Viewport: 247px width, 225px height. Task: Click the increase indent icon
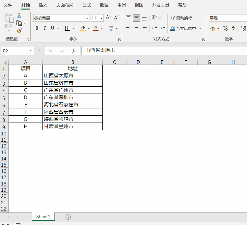tap(162, 28)
